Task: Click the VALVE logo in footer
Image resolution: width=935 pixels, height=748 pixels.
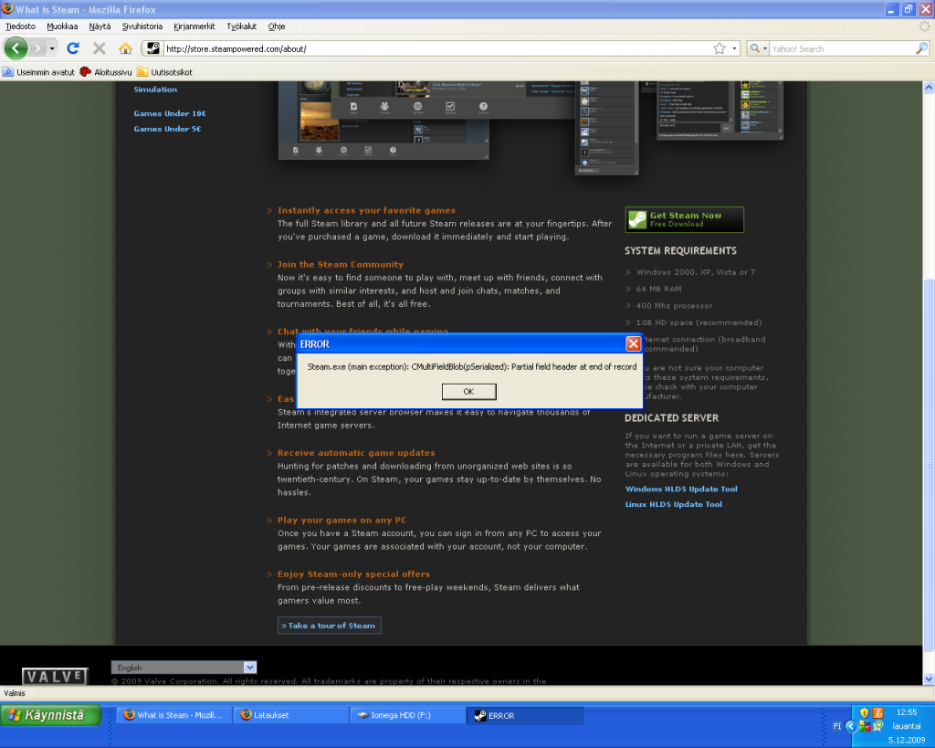Action: [55, 677]
